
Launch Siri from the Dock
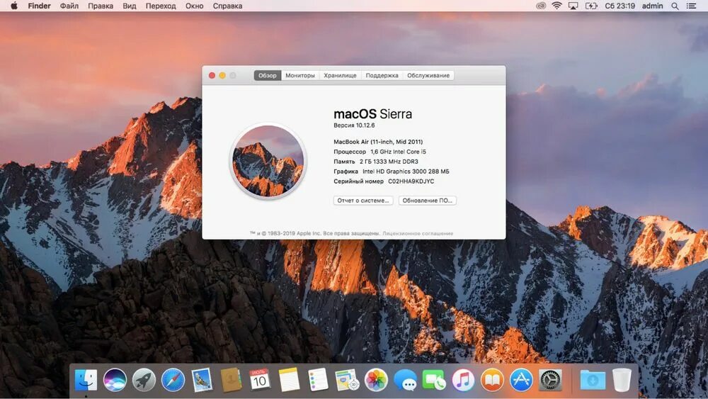[115, 380]
